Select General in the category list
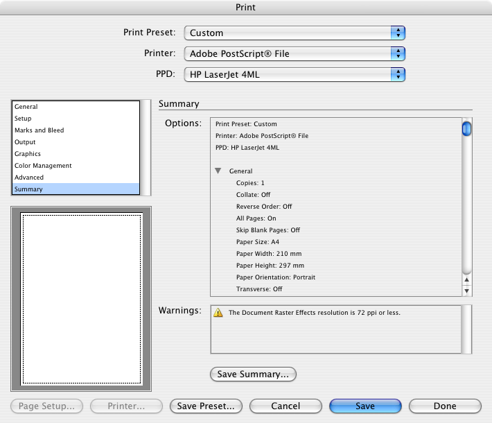The width and height of the screenshot is (492, 423). pos(26,107)
